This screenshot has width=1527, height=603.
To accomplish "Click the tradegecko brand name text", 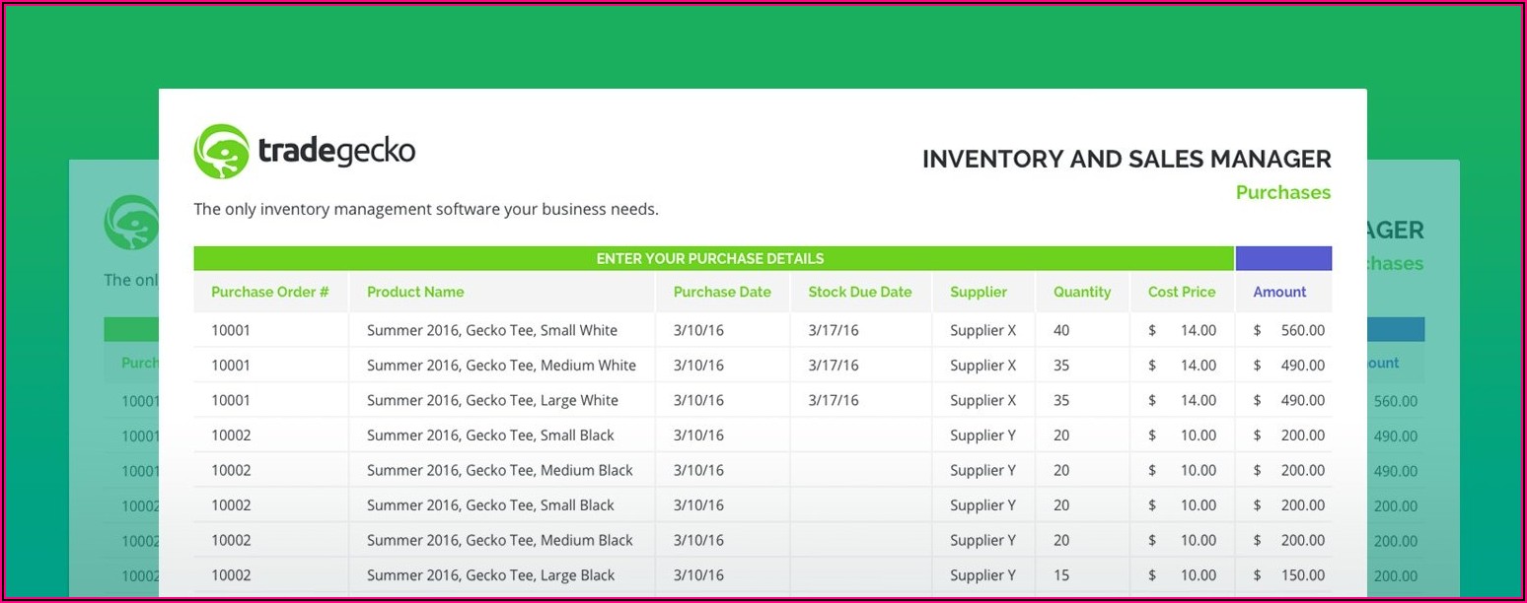I will coord(336,151).
